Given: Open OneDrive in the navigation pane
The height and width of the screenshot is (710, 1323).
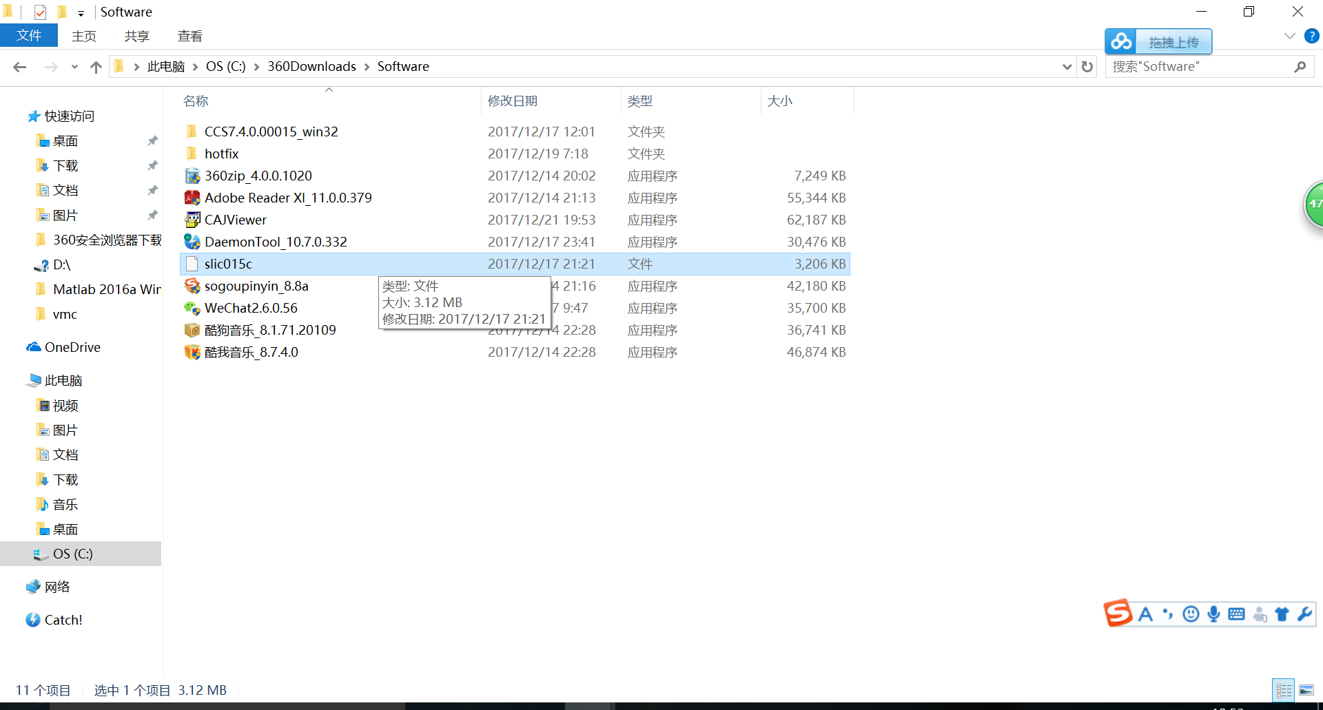Looking at the screenshot, I should 72,348.
